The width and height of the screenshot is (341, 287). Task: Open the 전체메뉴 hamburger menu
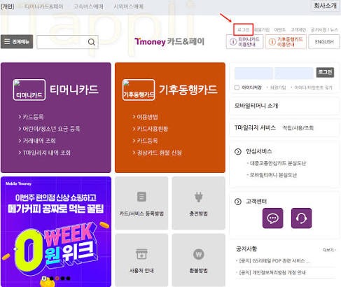[17, 42]
